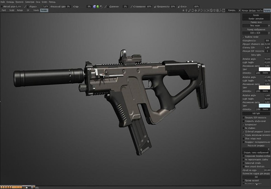
Task: Click the Render animation button
Action: click(256, 19)
